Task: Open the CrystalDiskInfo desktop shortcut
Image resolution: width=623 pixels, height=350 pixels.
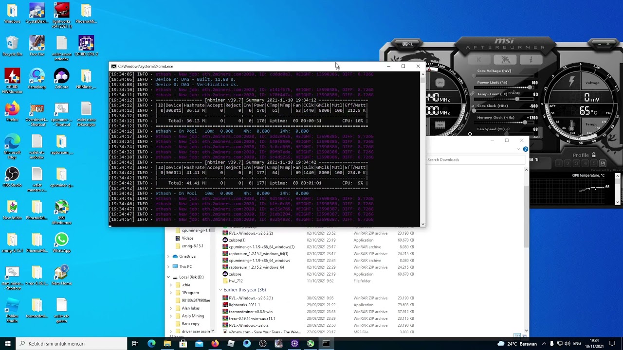Action: coord(37,14)
